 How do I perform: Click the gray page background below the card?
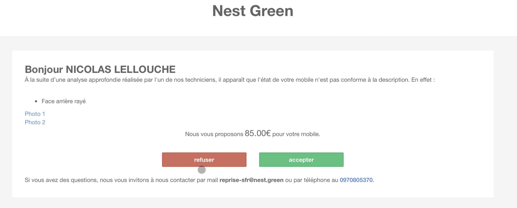tap(257, 203)
